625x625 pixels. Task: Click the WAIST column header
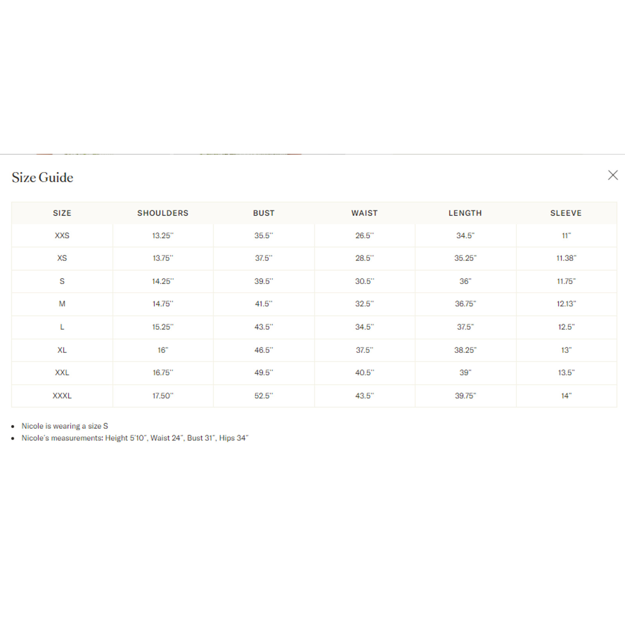pos(364,213)
